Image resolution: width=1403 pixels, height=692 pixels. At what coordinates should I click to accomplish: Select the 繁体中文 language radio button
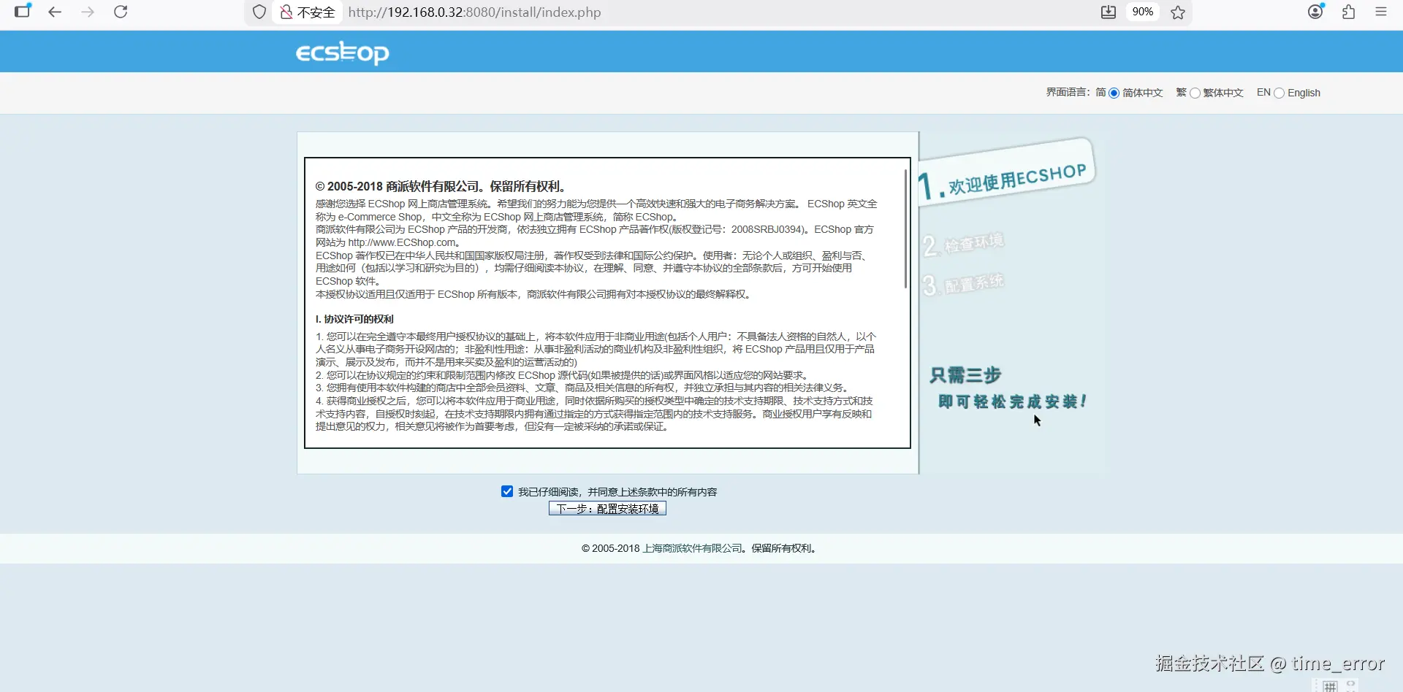[x=1195, y=93]
